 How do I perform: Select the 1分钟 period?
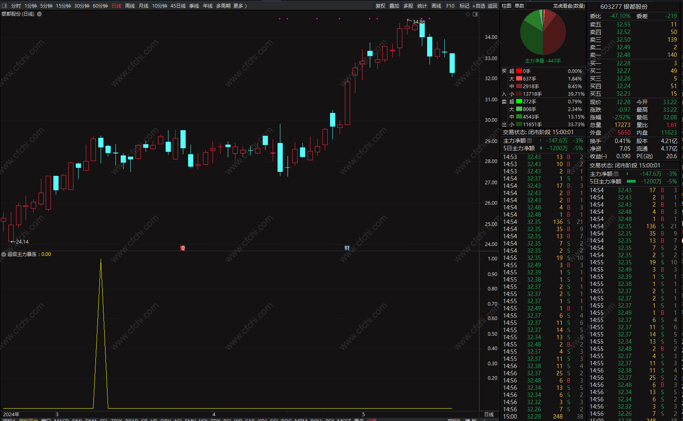tap(30, 6)
